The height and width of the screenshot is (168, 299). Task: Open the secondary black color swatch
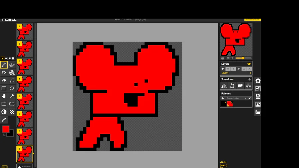pyautogui.click(x=11, y=134)
